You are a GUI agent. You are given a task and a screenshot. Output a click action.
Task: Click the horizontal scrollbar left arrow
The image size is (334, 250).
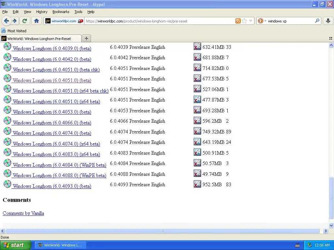[2, 231]
